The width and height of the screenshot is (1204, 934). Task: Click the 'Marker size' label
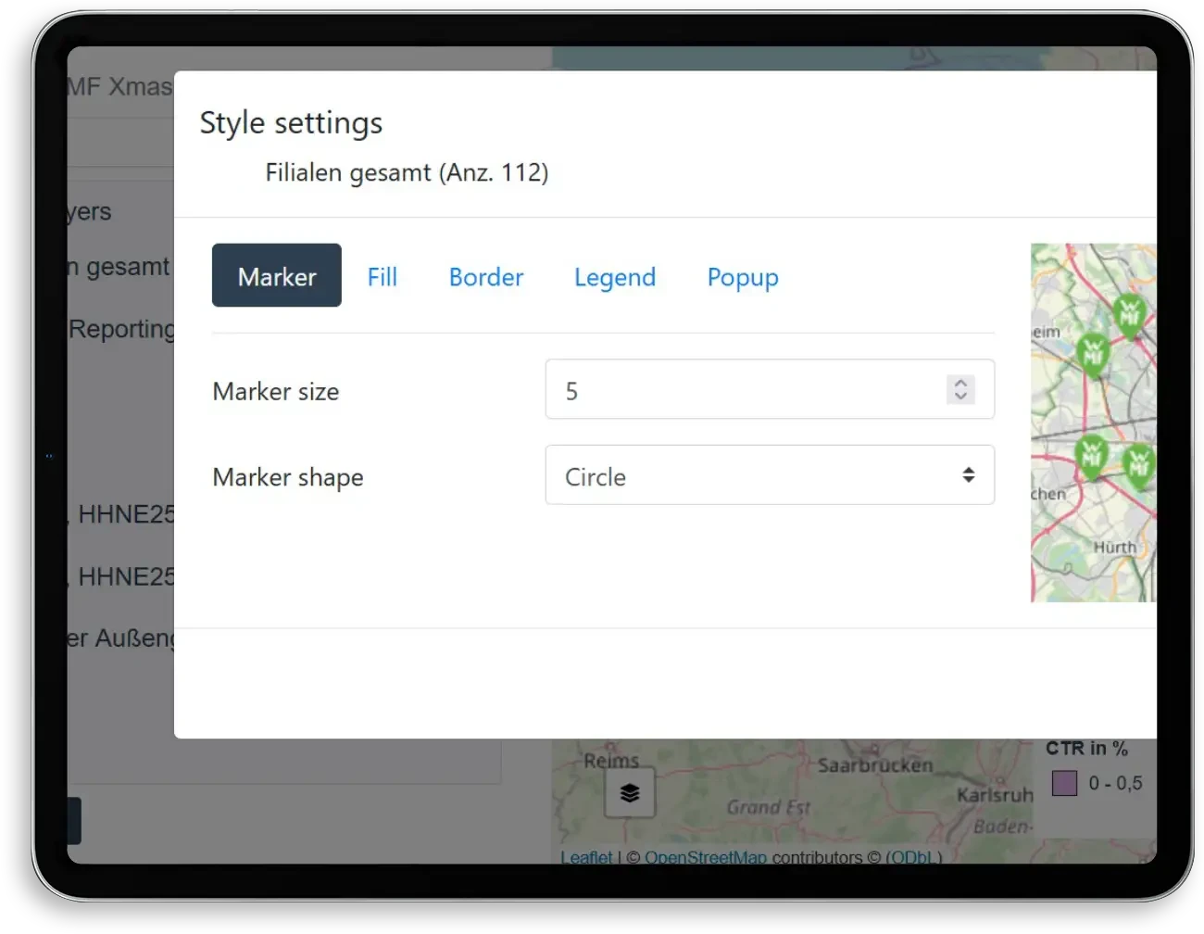click(x=276, y=391)
